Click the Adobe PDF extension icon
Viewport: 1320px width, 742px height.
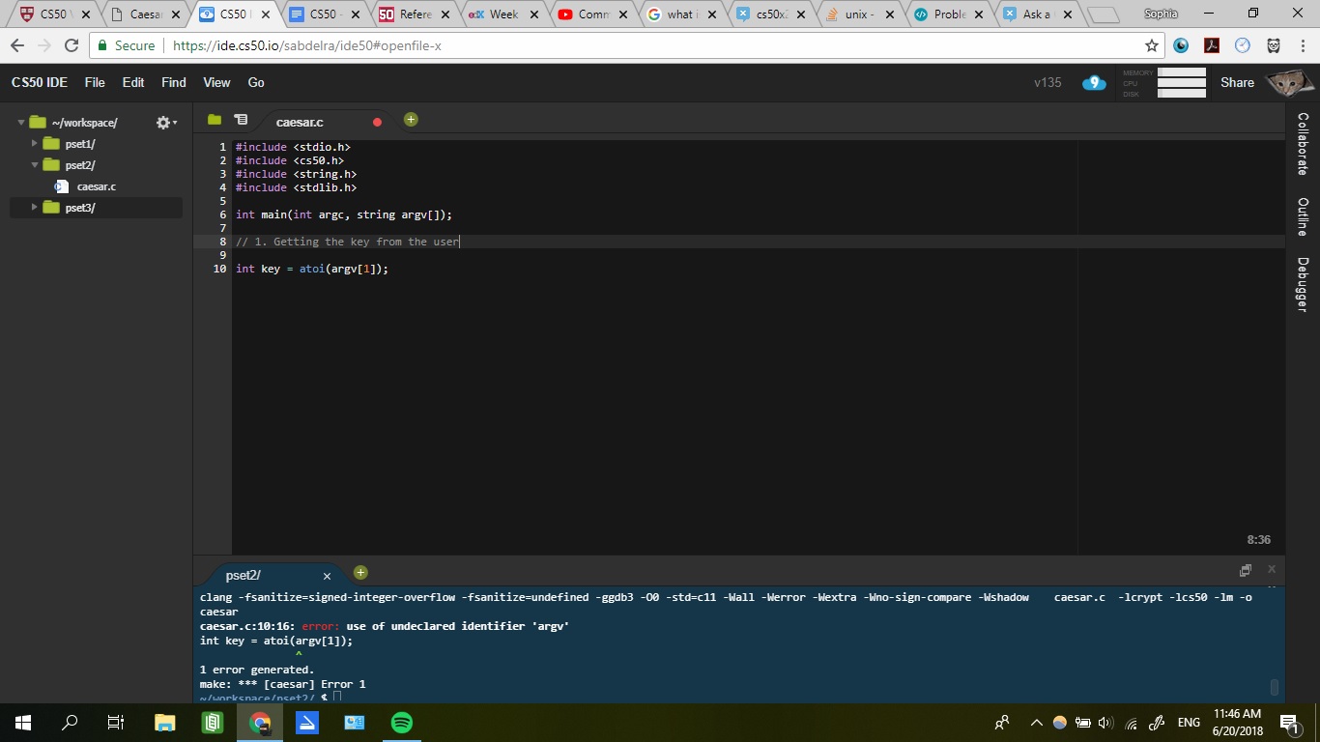[1212, 45]
